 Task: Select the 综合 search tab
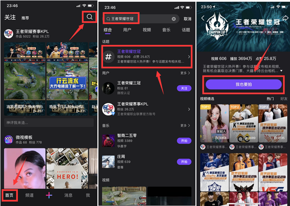(108, 30)
